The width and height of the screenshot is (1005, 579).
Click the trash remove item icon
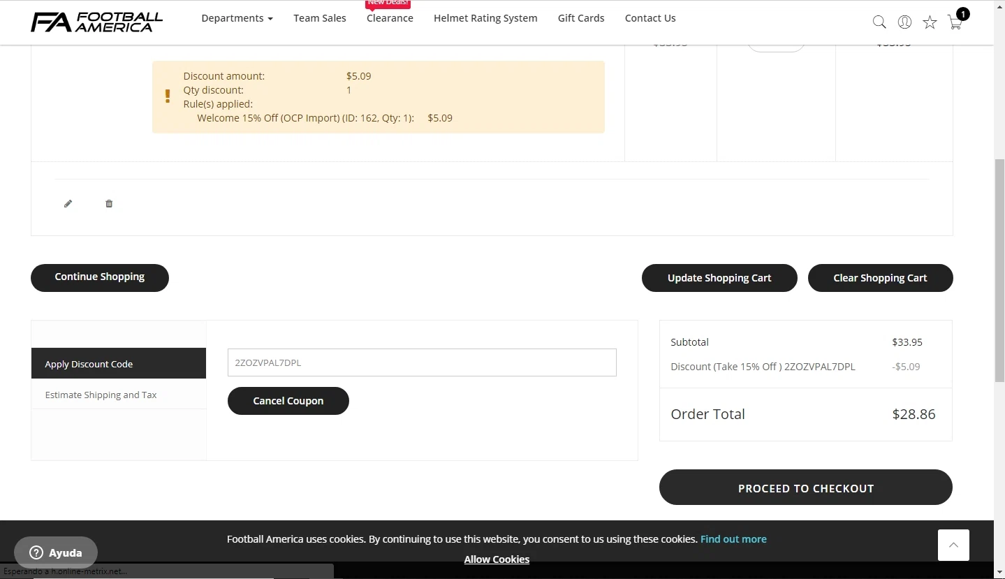pyautogui.click(x=109, y=204)
